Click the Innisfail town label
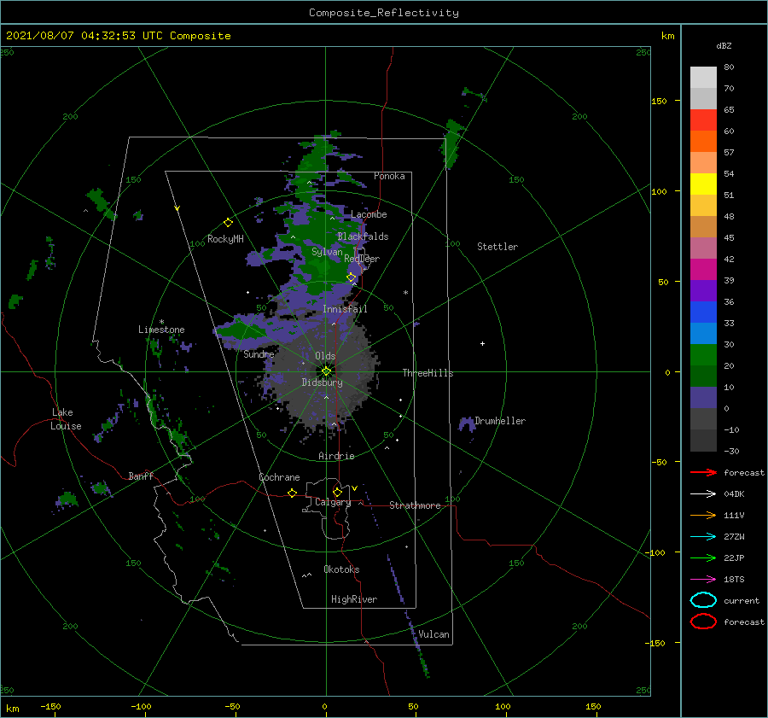 point(345,309)
